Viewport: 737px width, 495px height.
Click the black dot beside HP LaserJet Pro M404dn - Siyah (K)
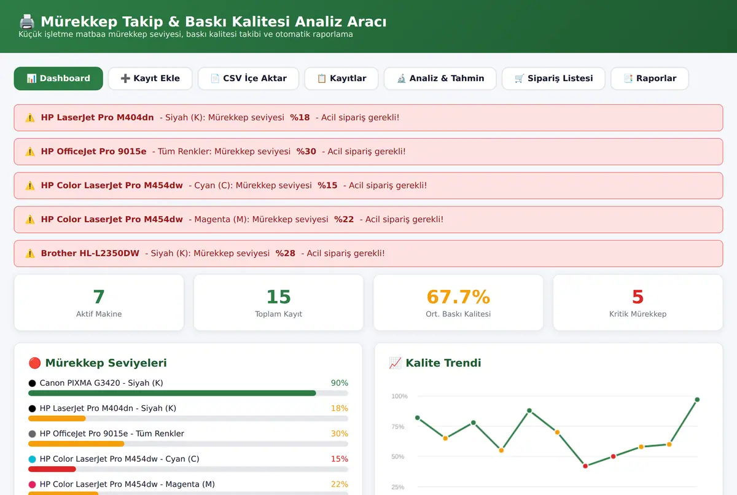(x=33, y=408)
